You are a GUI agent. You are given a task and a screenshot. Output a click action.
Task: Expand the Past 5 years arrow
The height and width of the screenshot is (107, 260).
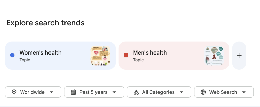coord(114,92)
